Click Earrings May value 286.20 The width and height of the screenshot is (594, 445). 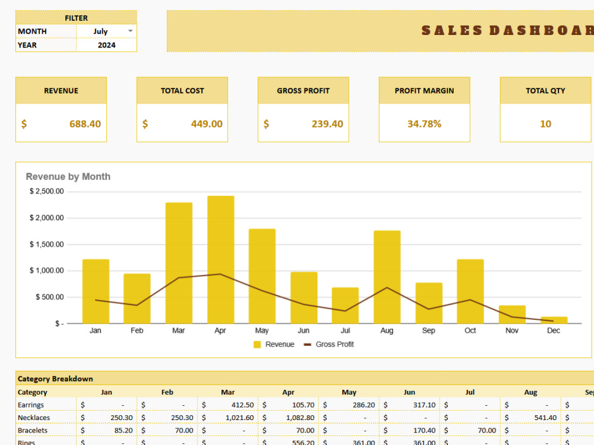click(364, 405)
